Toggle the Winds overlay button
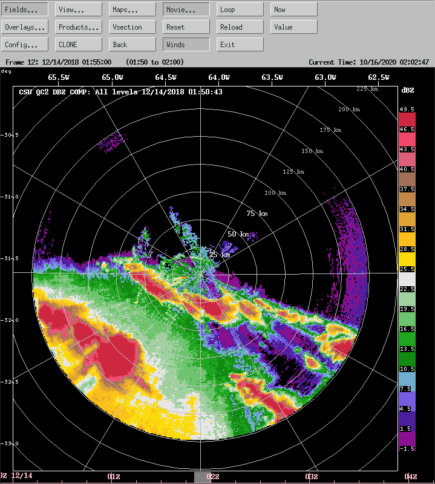This screenshot has height=484, width=435. (186, 45)
